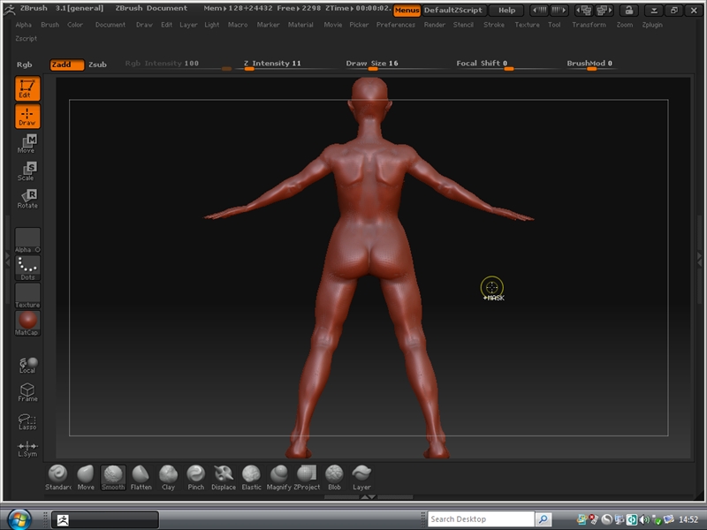The width and height of the screenshot is (707, 530).
Task: Toggle Local transformations button
Action: (27, 365)
